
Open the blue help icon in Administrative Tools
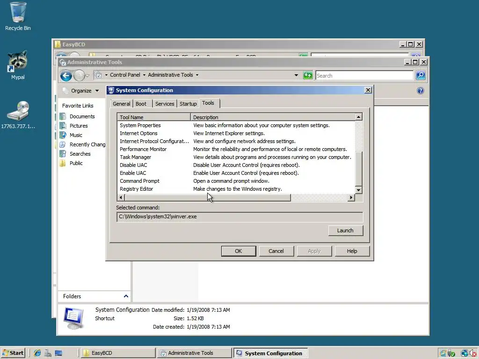pyautogui.click(x=421, y=91)
